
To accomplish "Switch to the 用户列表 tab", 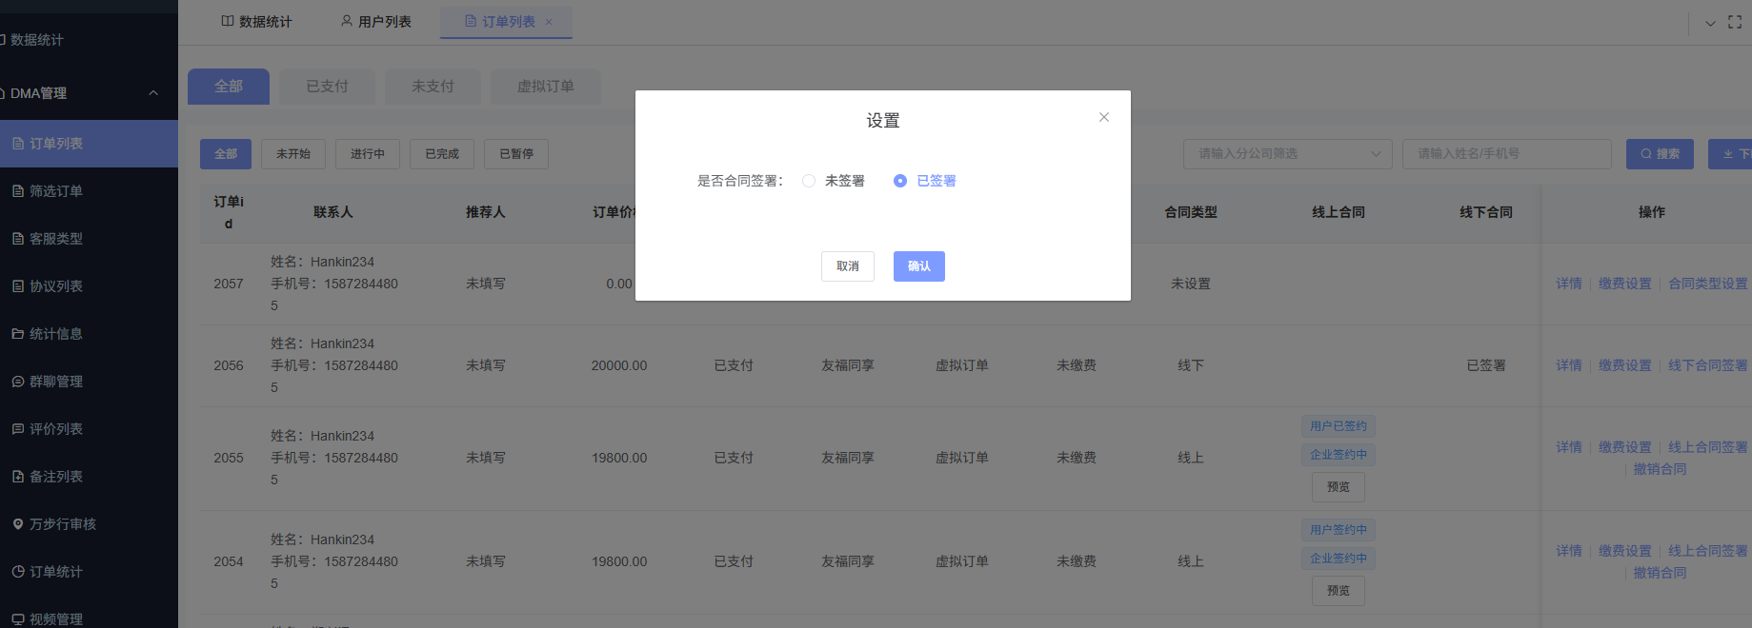I will tap(376, 22).
